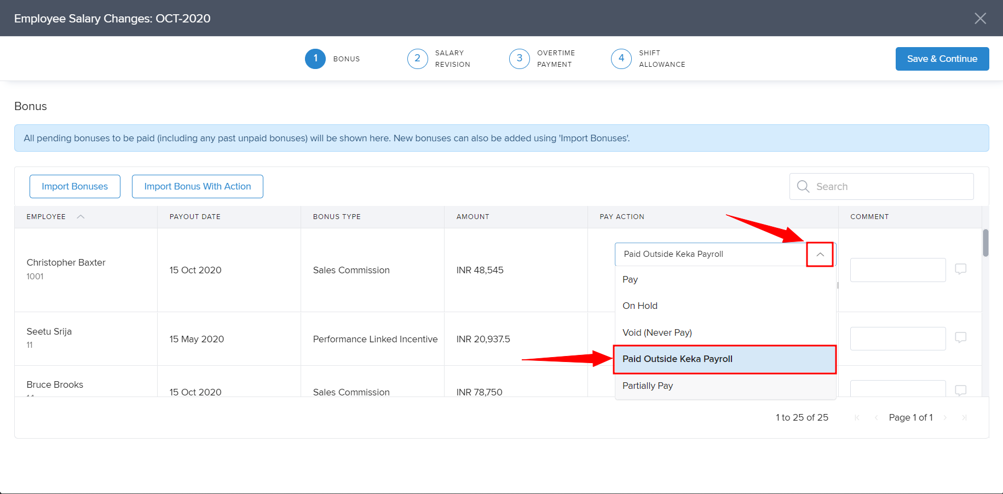Select Partially Pay option
Image resolution: width=1003 pixels, height=494 pixels.
click(x=648, y=386)
